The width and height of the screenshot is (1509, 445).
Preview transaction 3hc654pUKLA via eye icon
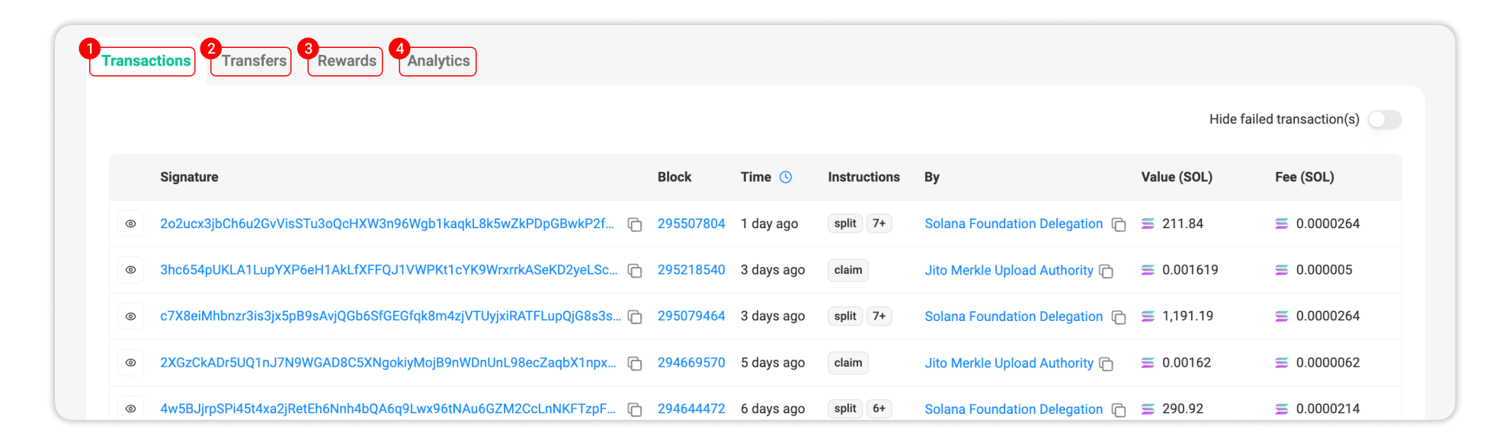coord(131,270)
